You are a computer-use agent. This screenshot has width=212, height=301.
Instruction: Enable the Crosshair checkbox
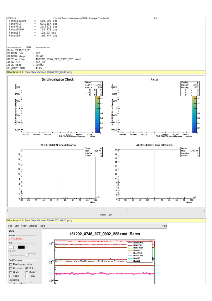point(11,268)
